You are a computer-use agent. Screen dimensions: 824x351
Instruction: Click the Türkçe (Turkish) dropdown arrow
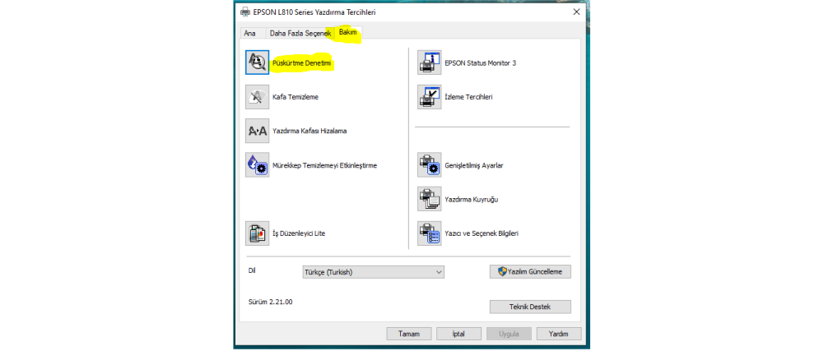coord(440,272)
